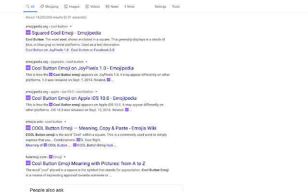Follow the Meaning of COOL Button sitelink
The height and width of the screenshot is (192, 308).
(x=48, y=145)
